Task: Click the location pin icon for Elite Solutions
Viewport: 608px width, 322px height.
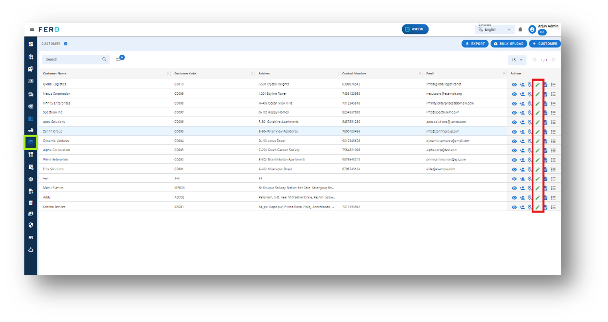Action: [530, 169]
